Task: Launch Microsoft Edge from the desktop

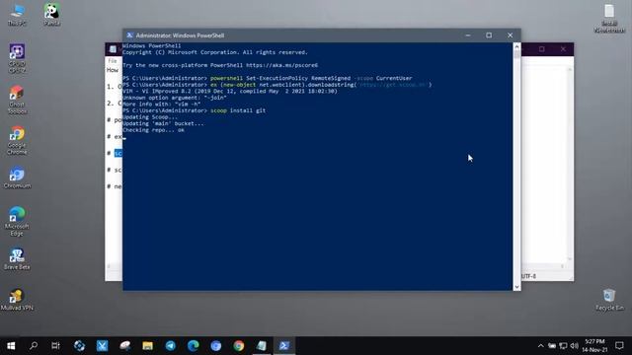Action: click(x=17, y=221)
